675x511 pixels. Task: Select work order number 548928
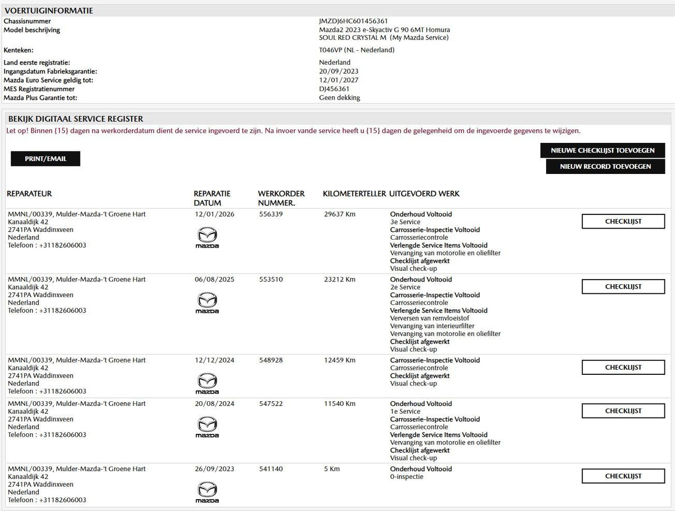(271, 361)
